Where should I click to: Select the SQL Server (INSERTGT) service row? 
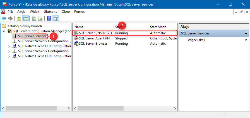click(125, 33)
